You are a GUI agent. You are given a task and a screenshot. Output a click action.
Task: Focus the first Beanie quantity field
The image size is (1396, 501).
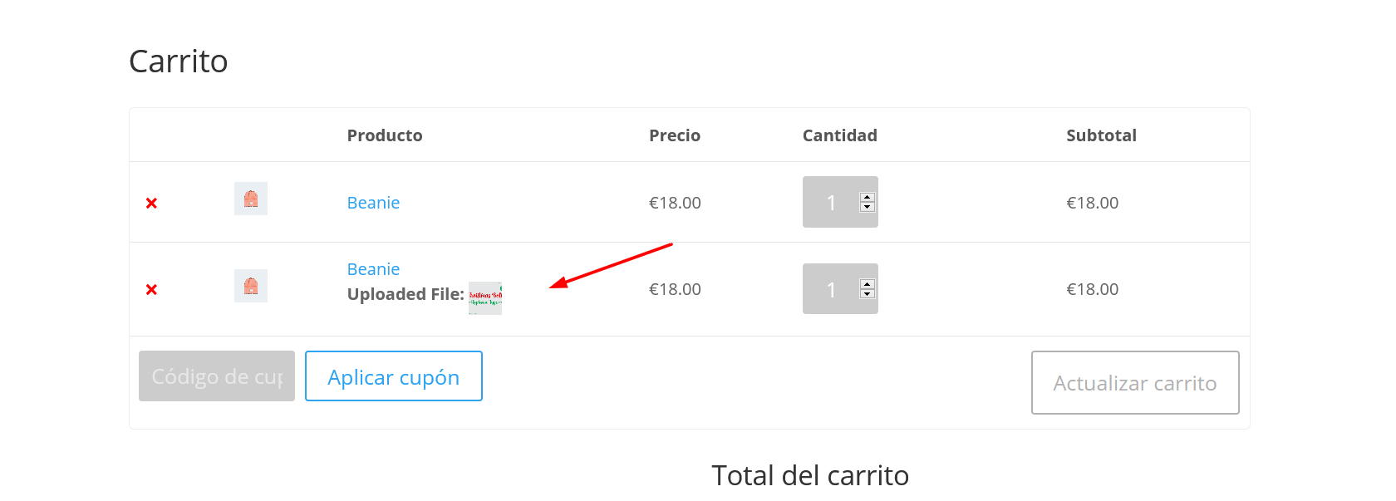point(840,202)
